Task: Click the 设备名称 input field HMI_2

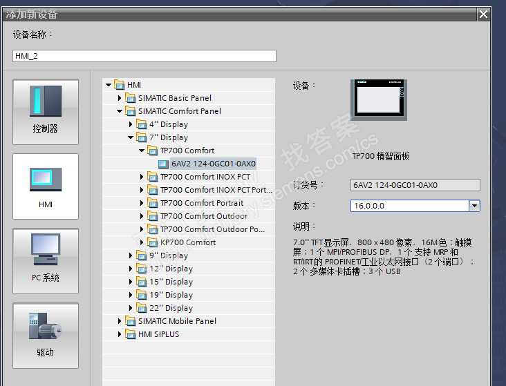Action: [x=144, y=56]
